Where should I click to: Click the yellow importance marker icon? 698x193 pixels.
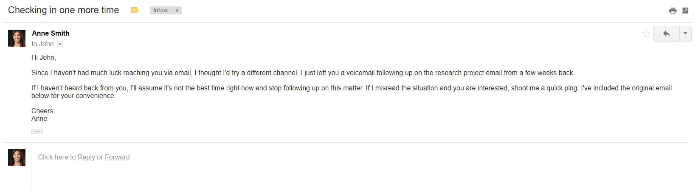[x=135, y=10]
